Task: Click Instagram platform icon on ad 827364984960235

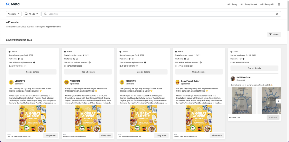Action: click(x=77, y=59)
